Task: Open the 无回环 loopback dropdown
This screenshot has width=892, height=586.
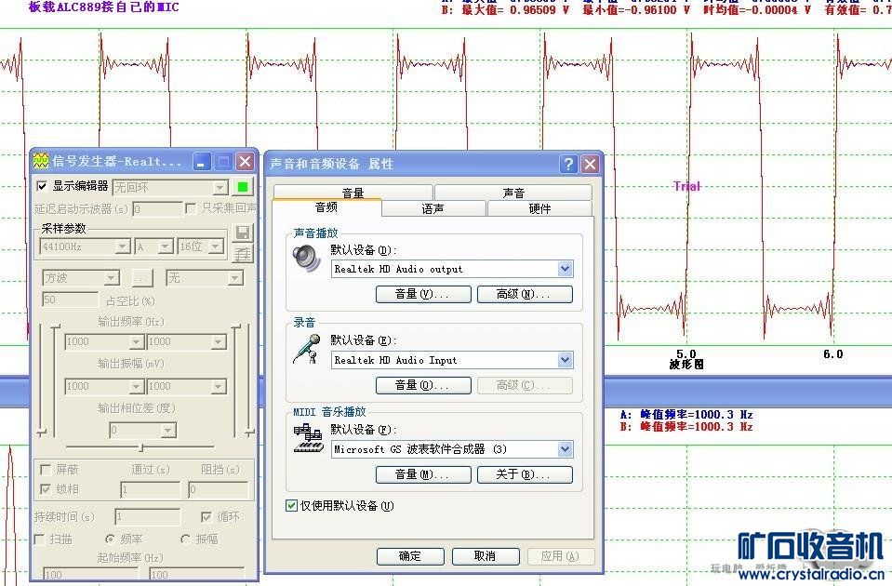Action: pyautogui.click(x=220, y=188)
